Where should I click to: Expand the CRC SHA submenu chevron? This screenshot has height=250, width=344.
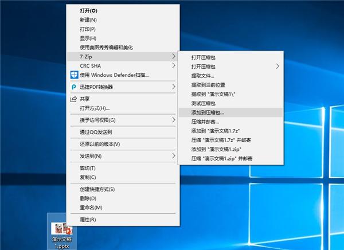click(174, 65)
